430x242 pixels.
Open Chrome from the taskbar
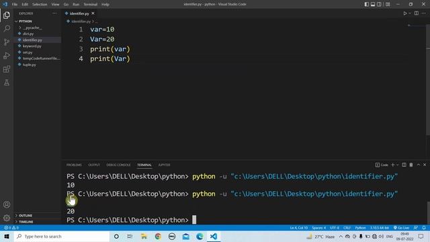tap(158, 236)
